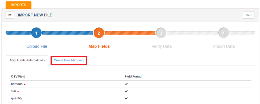Screen dimensions: 260x104
Task: Click step 1 circle in progress bar
Action: tap(36, 33)
